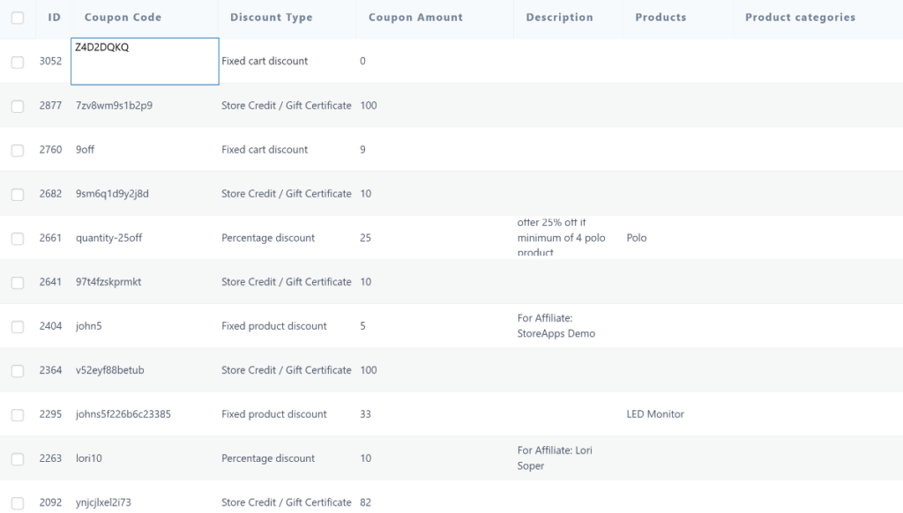Select checkbox next to quantity-25off coupon

[x=17, y=237]
